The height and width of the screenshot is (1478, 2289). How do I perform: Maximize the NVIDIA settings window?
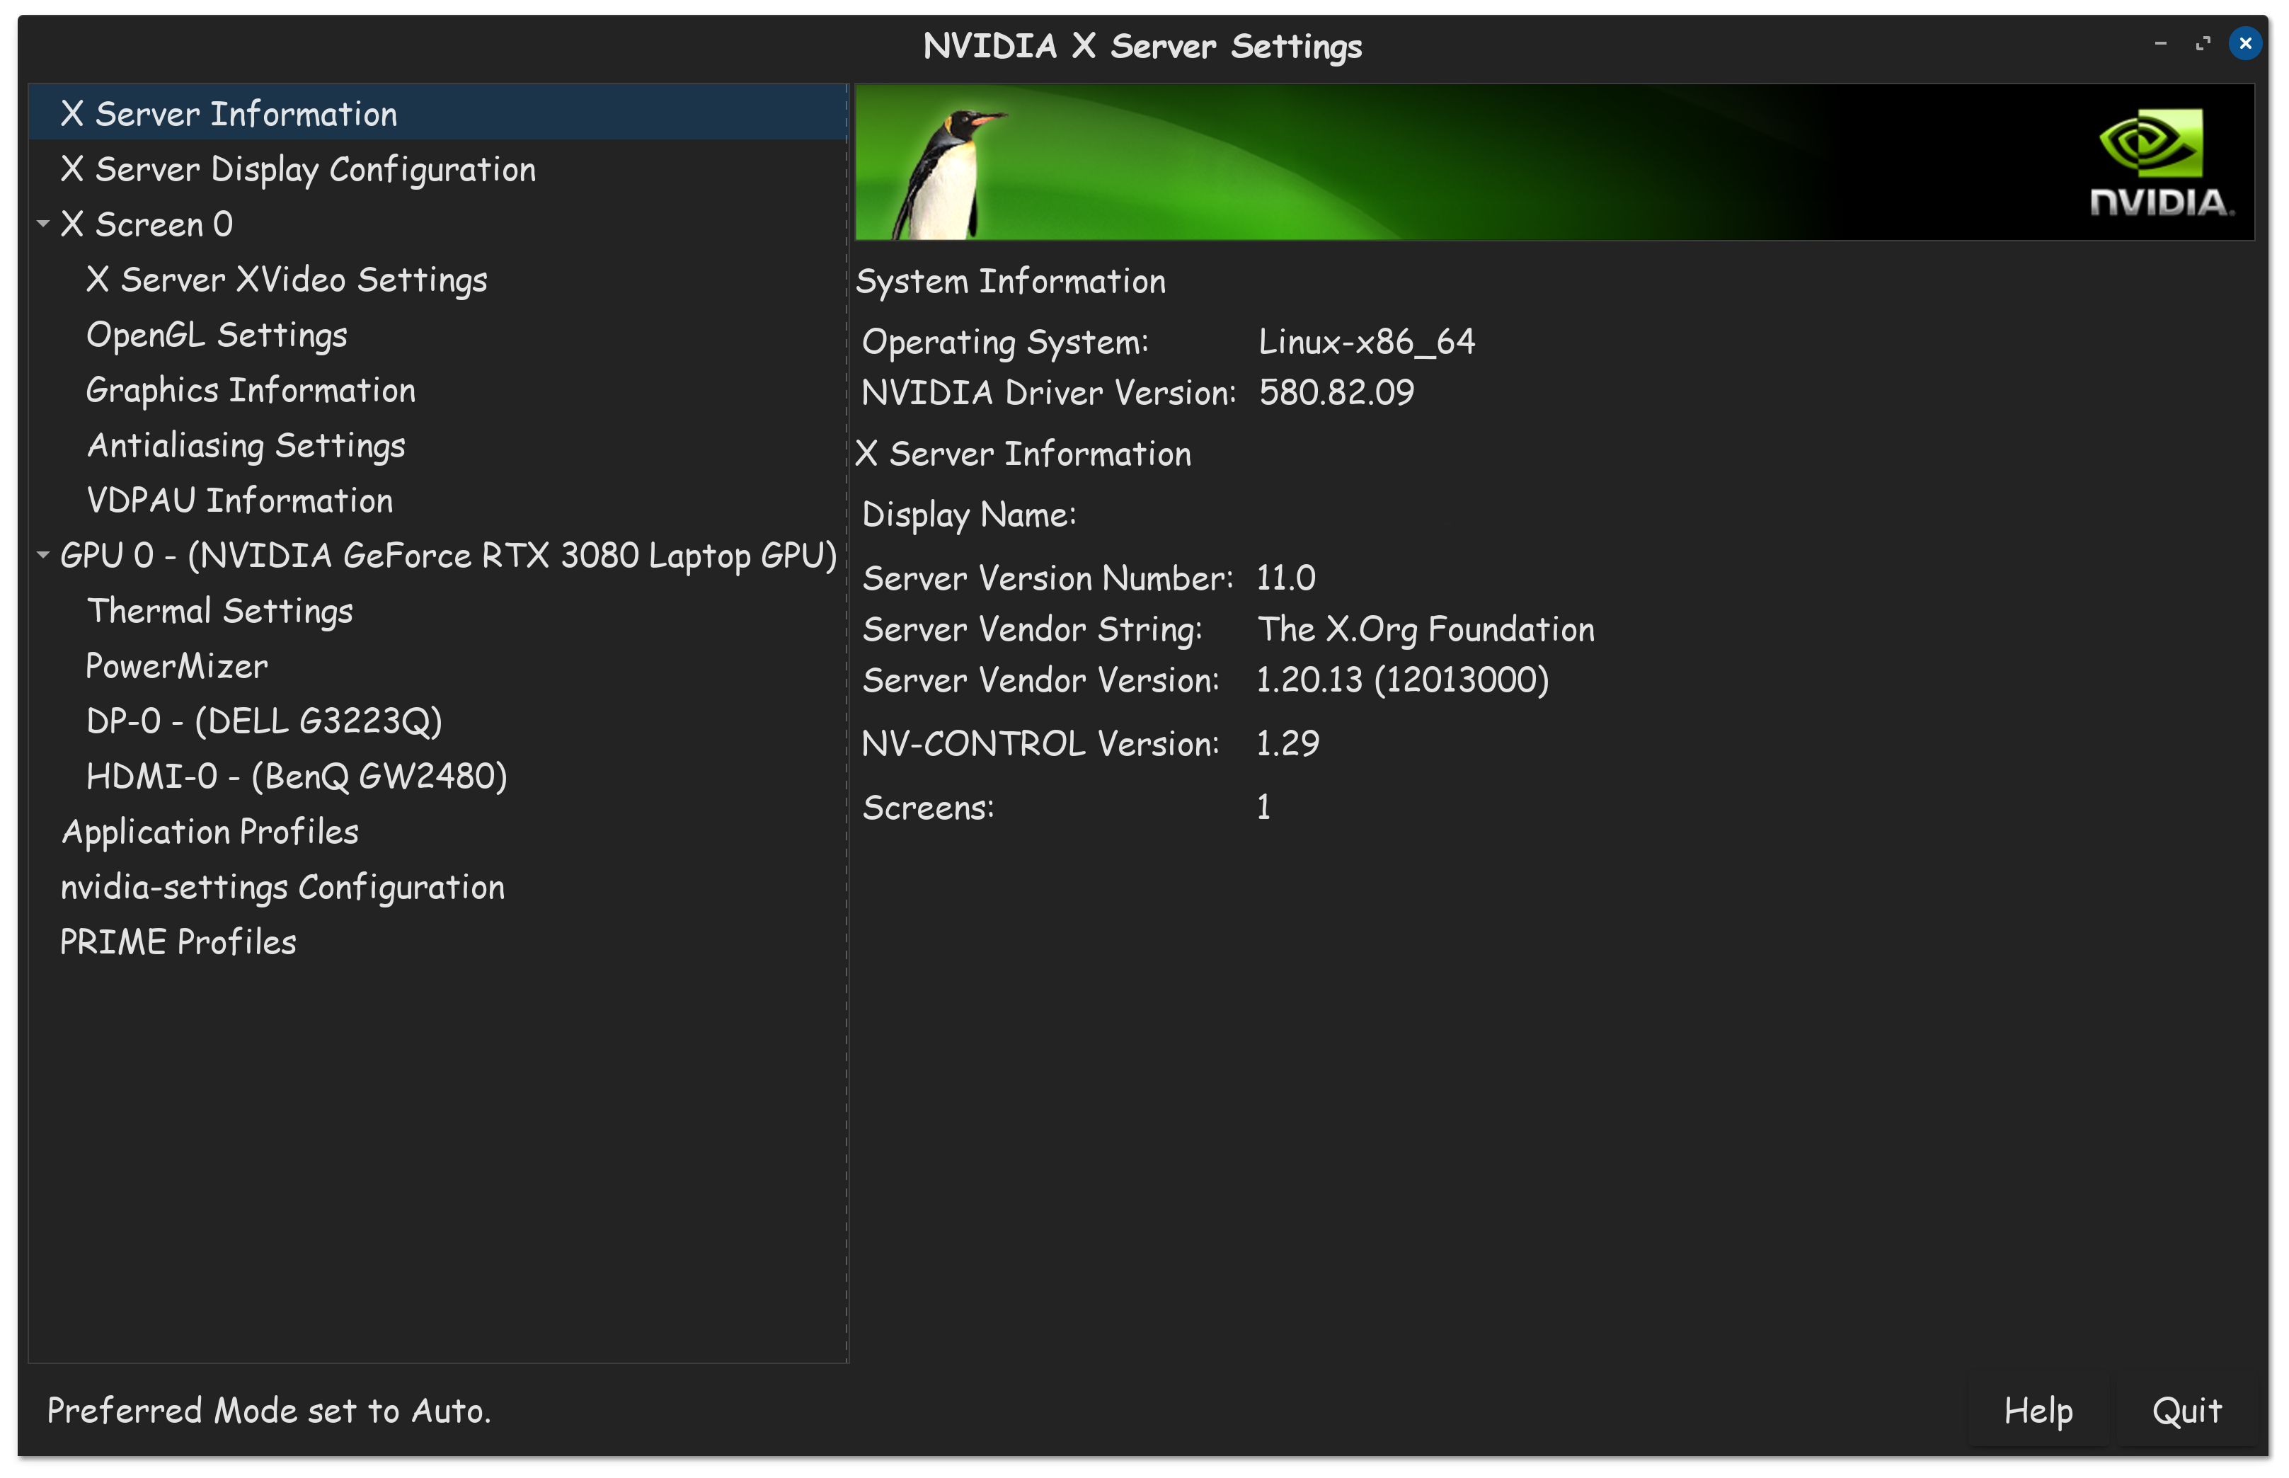tap(2203, 43)
